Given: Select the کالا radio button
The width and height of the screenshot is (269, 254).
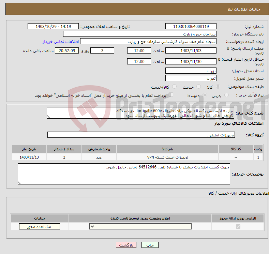Looking at the screenshot, I should 218,87.
